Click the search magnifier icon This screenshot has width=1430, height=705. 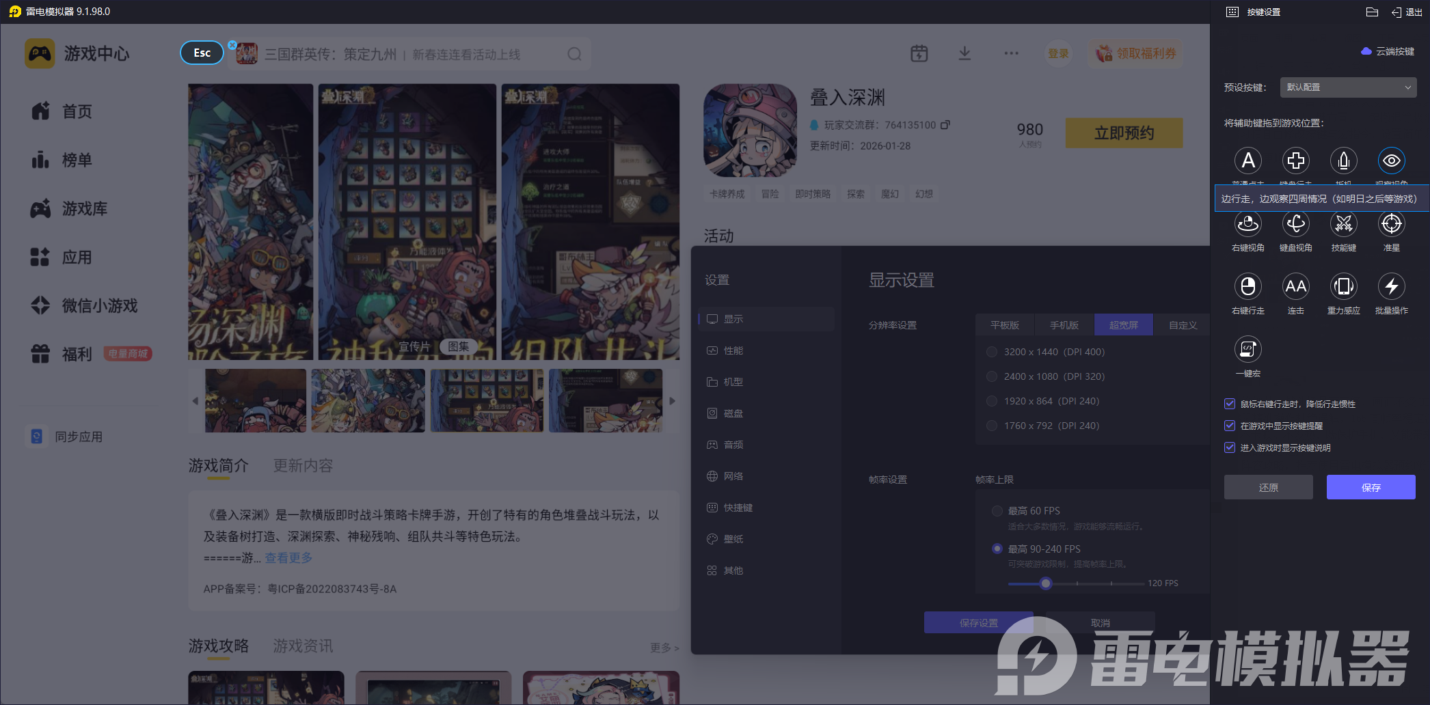coord(575,54)
